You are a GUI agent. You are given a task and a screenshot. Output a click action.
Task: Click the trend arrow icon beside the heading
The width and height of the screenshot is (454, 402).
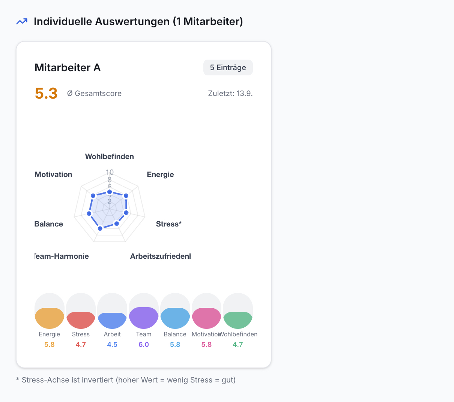22,21
